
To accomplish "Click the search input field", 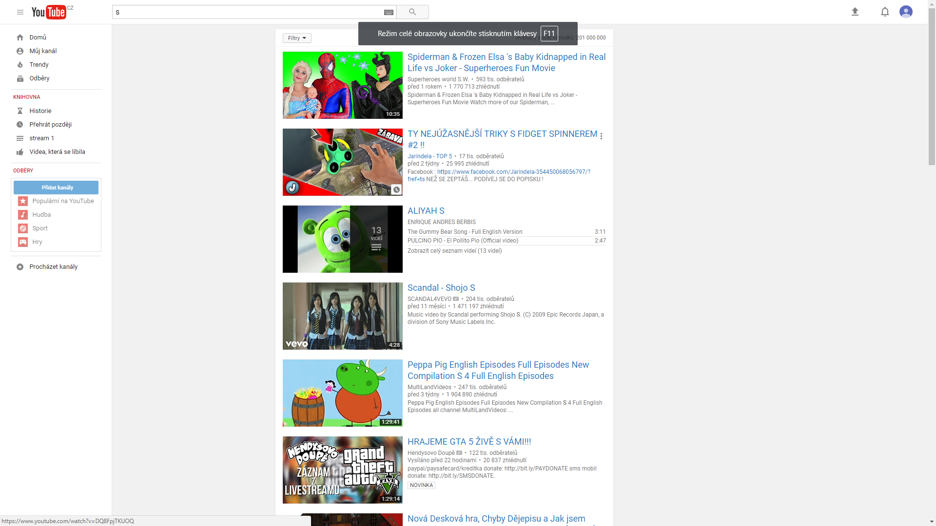I will (249, 12).
